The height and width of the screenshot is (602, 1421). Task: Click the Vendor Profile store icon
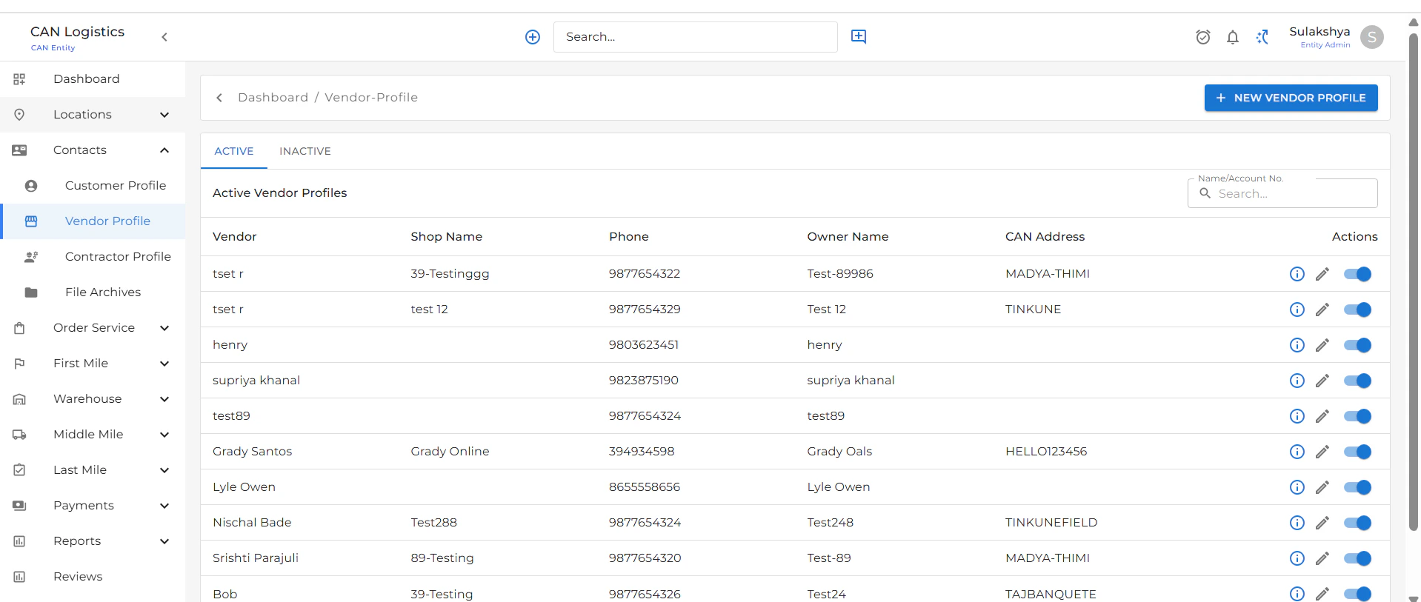click(x=31, y=221)
